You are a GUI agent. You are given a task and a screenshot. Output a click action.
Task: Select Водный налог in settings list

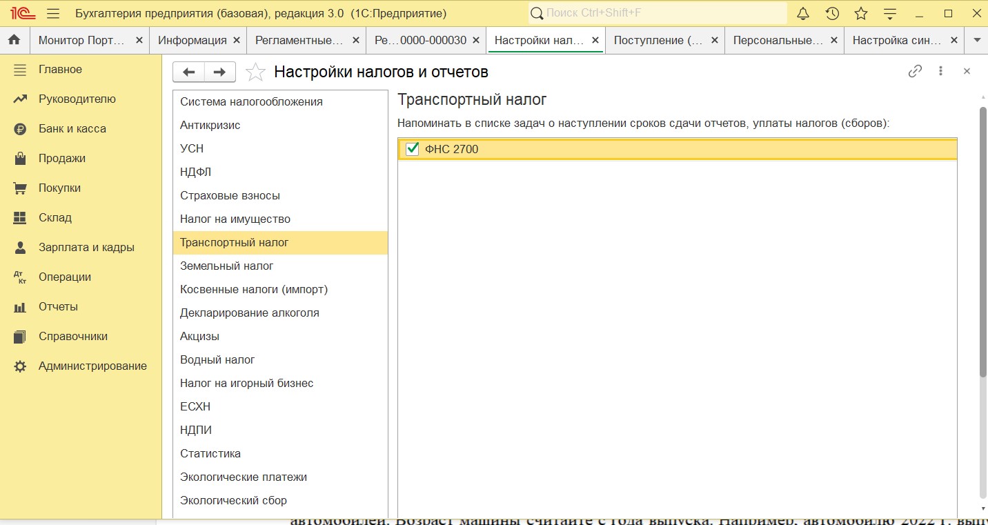[280, 359]
